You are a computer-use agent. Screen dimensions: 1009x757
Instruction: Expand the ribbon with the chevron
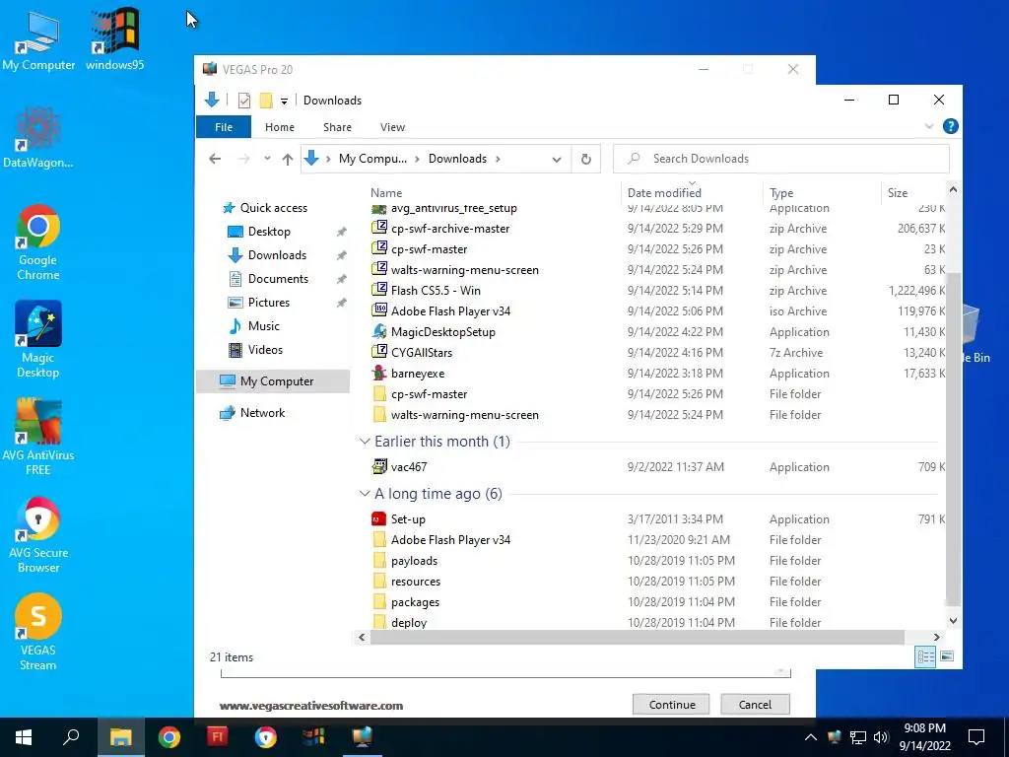[928, 126]
